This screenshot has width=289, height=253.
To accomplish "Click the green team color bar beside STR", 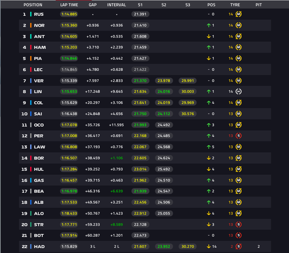I will 31,225.
